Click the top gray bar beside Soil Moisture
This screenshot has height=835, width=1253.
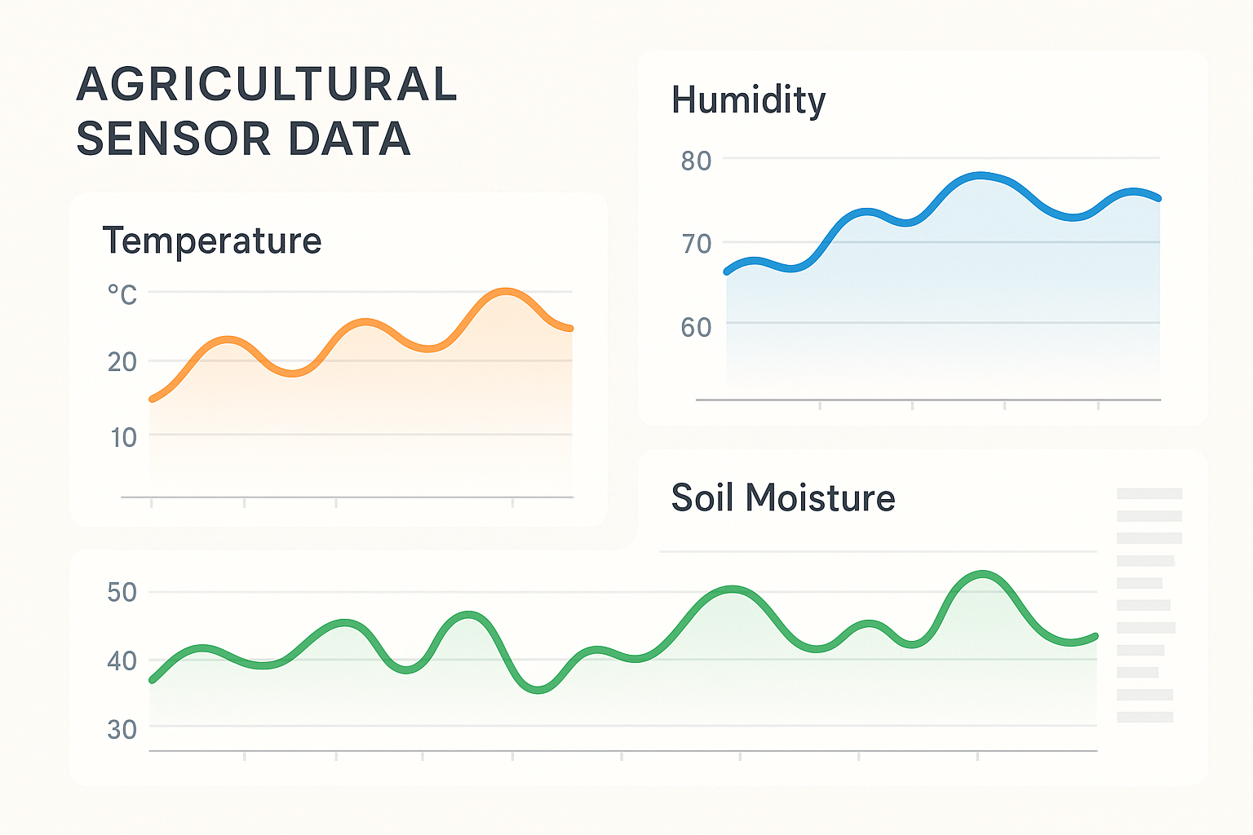tap(1149, 493)
